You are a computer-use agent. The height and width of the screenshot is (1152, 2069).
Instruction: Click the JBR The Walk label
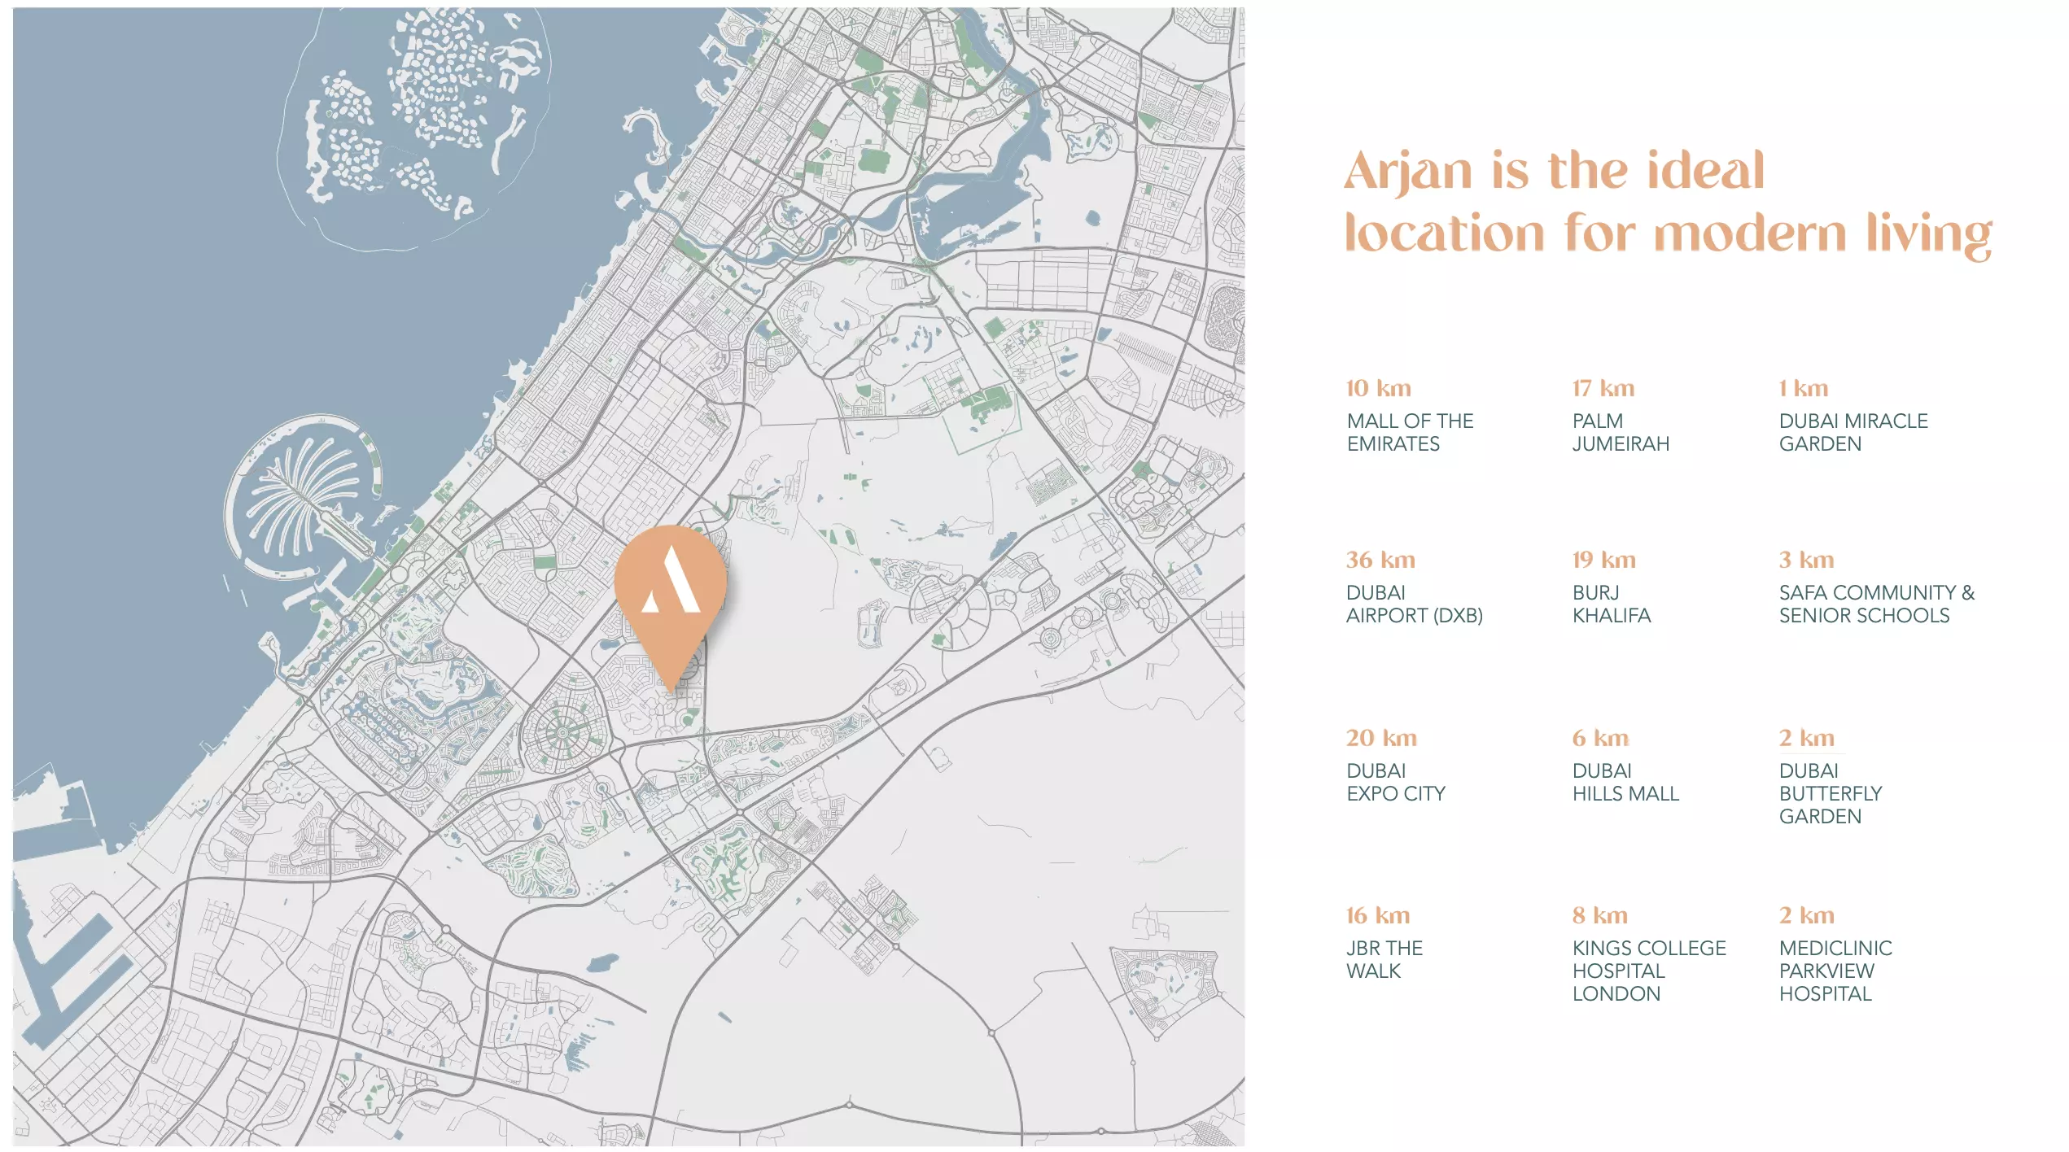[x=1384, y=959]
